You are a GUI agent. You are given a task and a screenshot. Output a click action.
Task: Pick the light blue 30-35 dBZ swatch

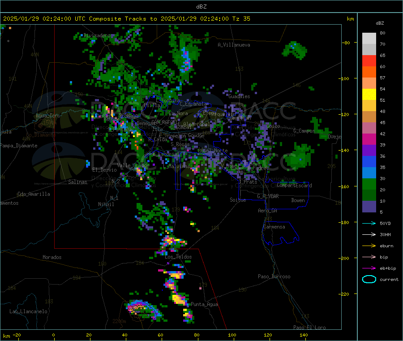(x=369, y=173)
